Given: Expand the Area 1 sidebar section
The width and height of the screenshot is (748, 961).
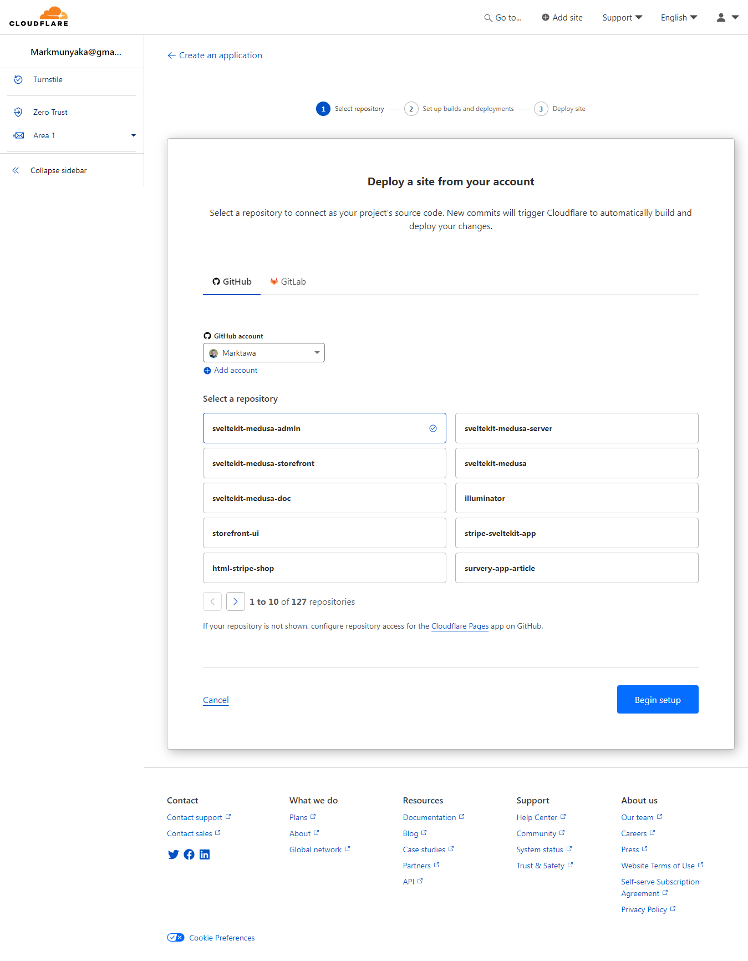Looking at the screenshot, I should (x=134, y=135).
